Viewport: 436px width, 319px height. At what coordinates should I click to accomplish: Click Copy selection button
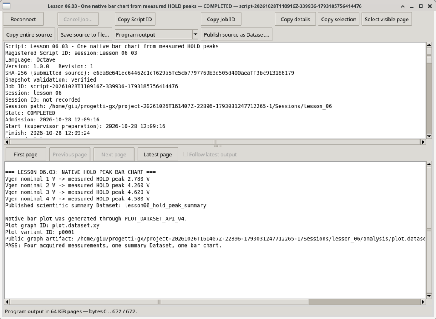tap(338, 20)
